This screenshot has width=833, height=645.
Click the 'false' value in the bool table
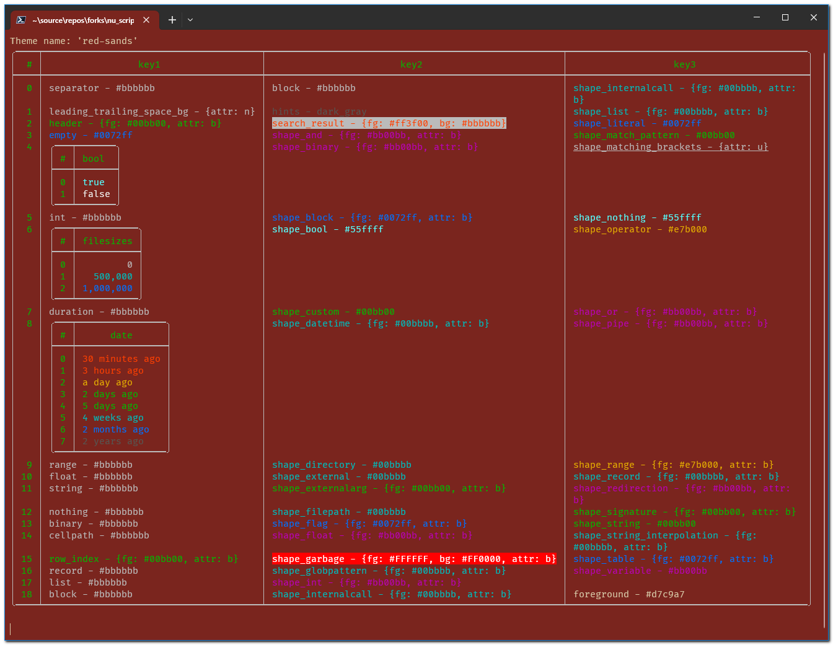97,194
